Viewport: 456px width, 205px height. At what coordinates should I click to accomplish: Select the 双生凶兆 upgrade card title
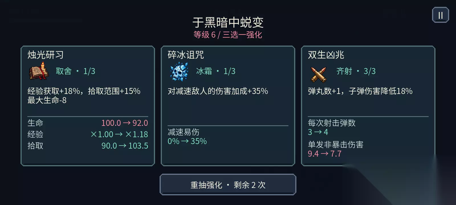(x=326, y=55)
